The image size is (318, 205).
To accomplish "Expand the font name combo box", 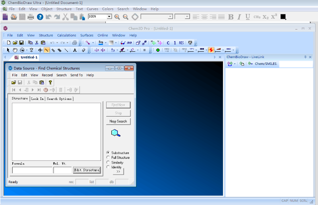I will click(171, 17).
